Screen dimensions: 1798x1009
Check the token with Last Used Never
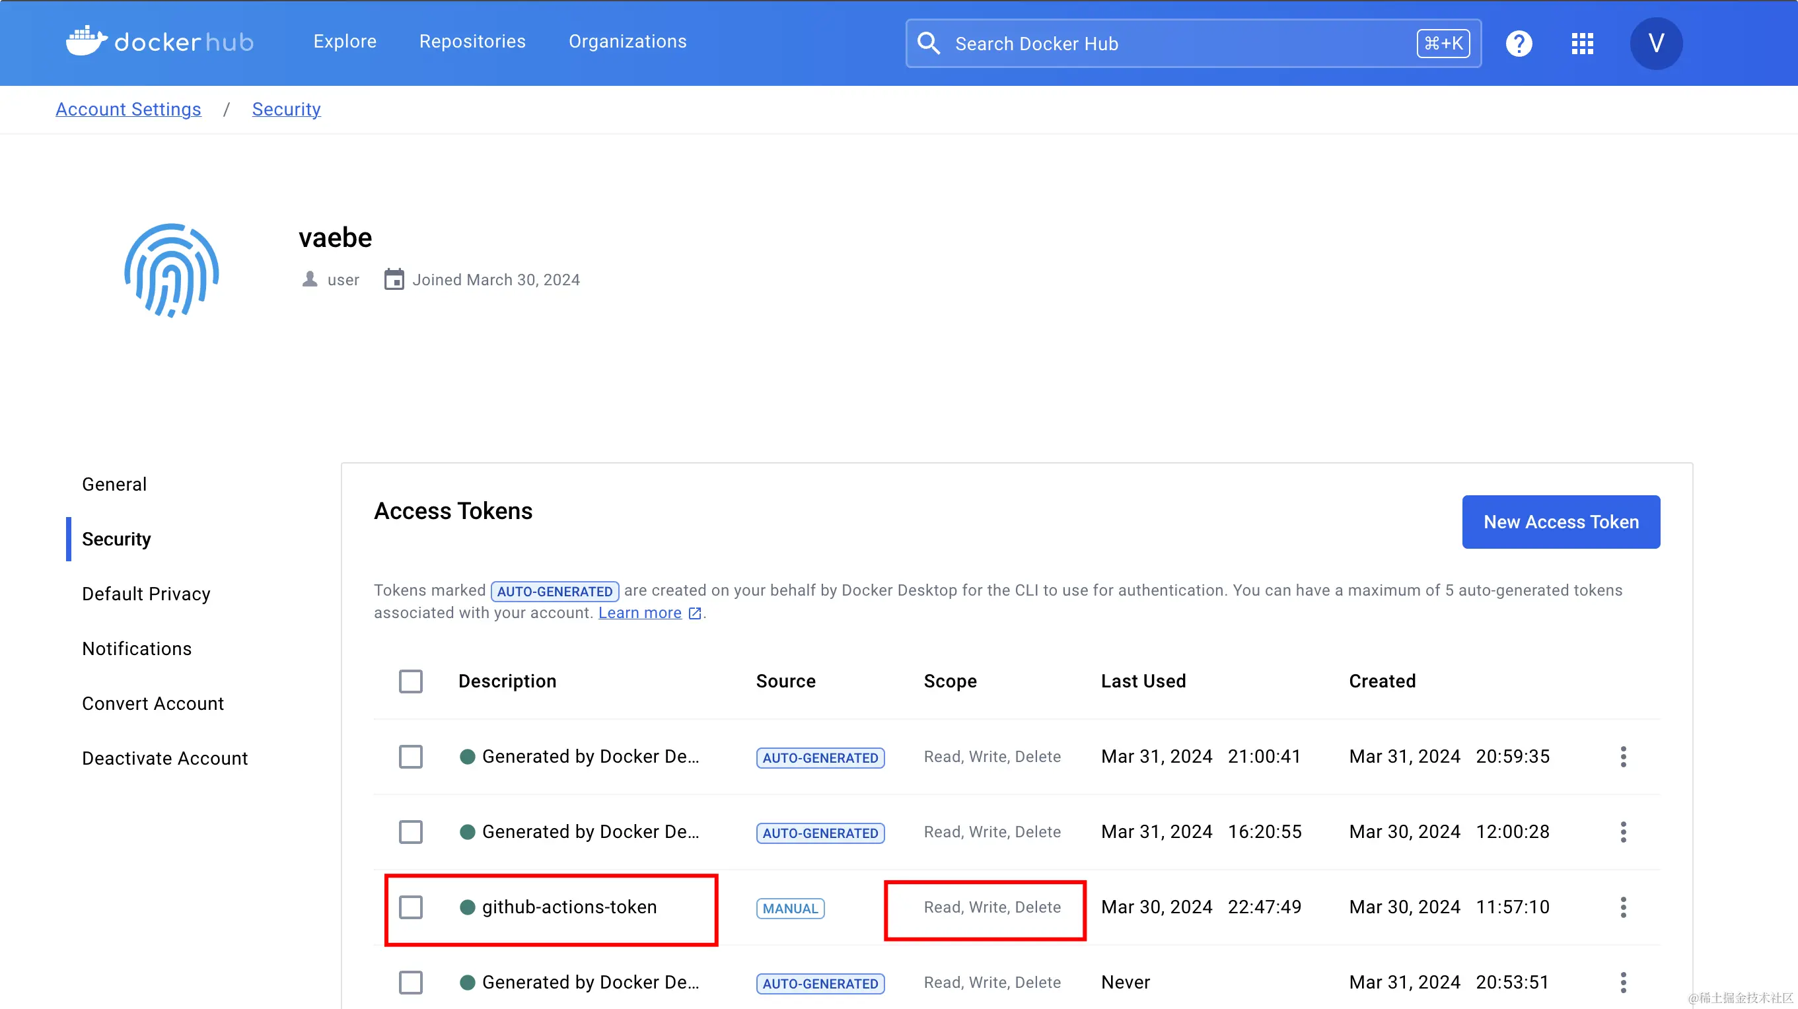pyautogui.click(x=410, y=983)
